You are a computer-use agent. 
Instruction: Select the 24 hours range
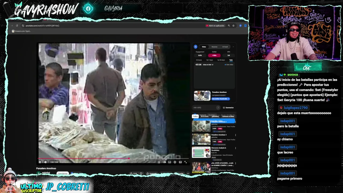point(199,60)
